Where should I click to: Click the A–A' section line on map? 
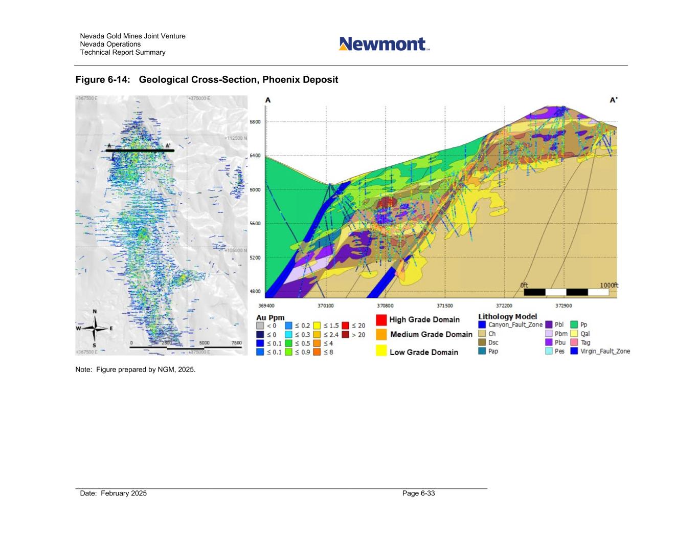click(140, 151)
